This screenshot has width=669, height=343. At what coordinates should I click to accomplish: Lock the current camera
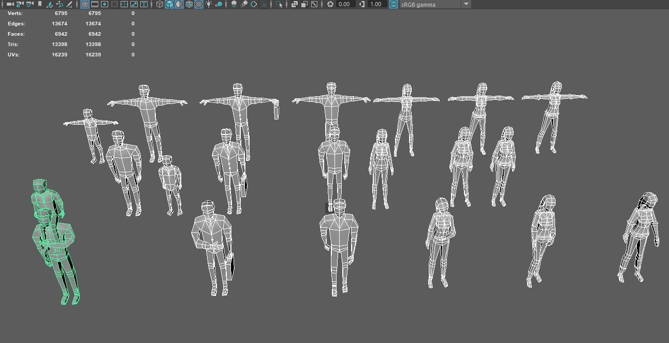click(x=19, y=4)
